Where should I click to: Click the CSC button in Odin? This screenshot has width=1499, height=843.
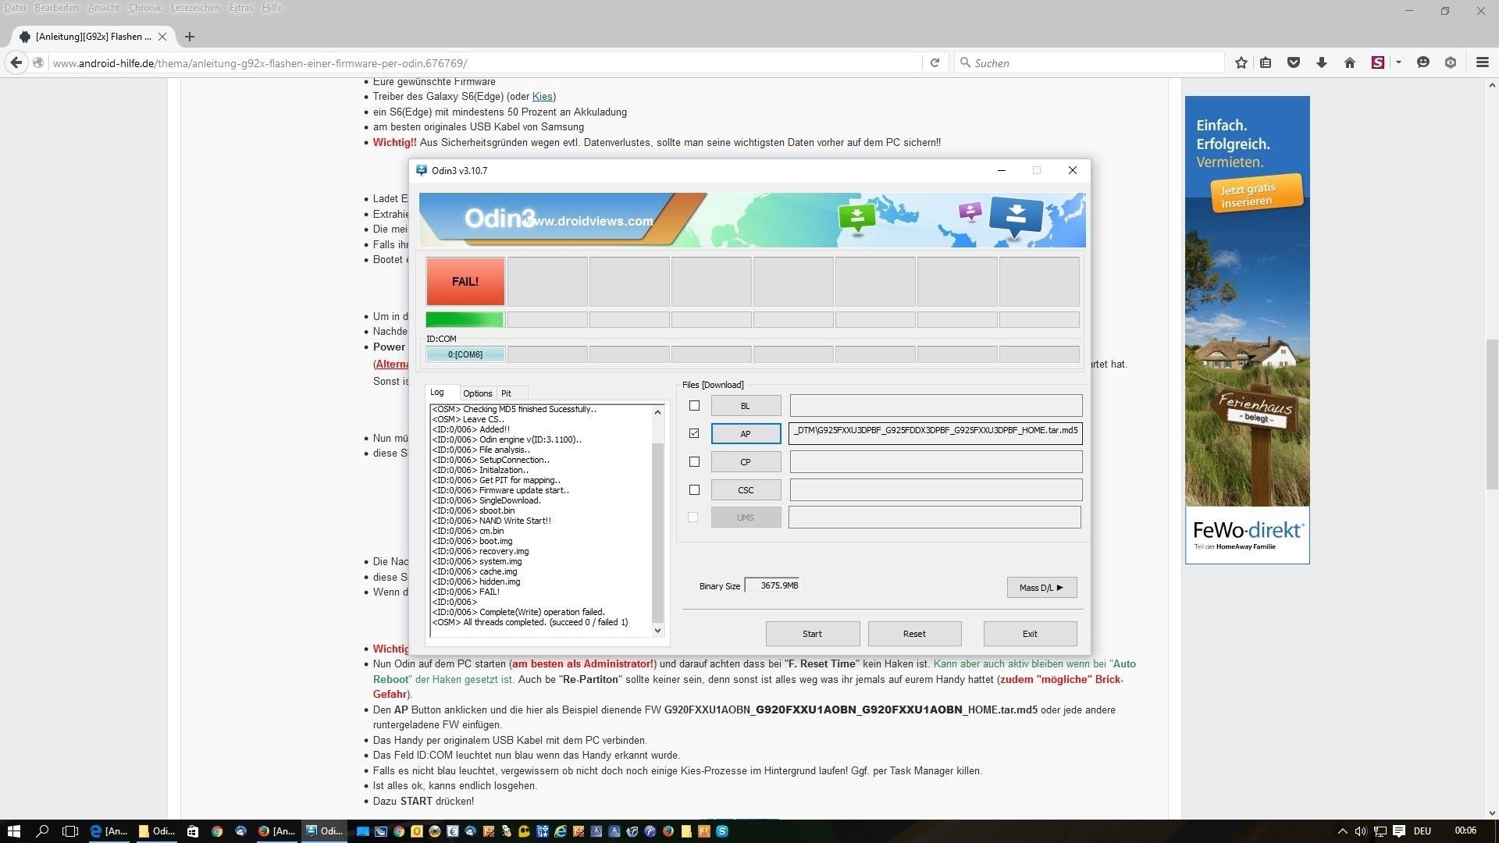tap(746, 490)
